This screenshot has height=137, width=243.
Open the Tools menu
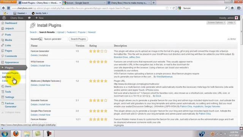[8, 92]
